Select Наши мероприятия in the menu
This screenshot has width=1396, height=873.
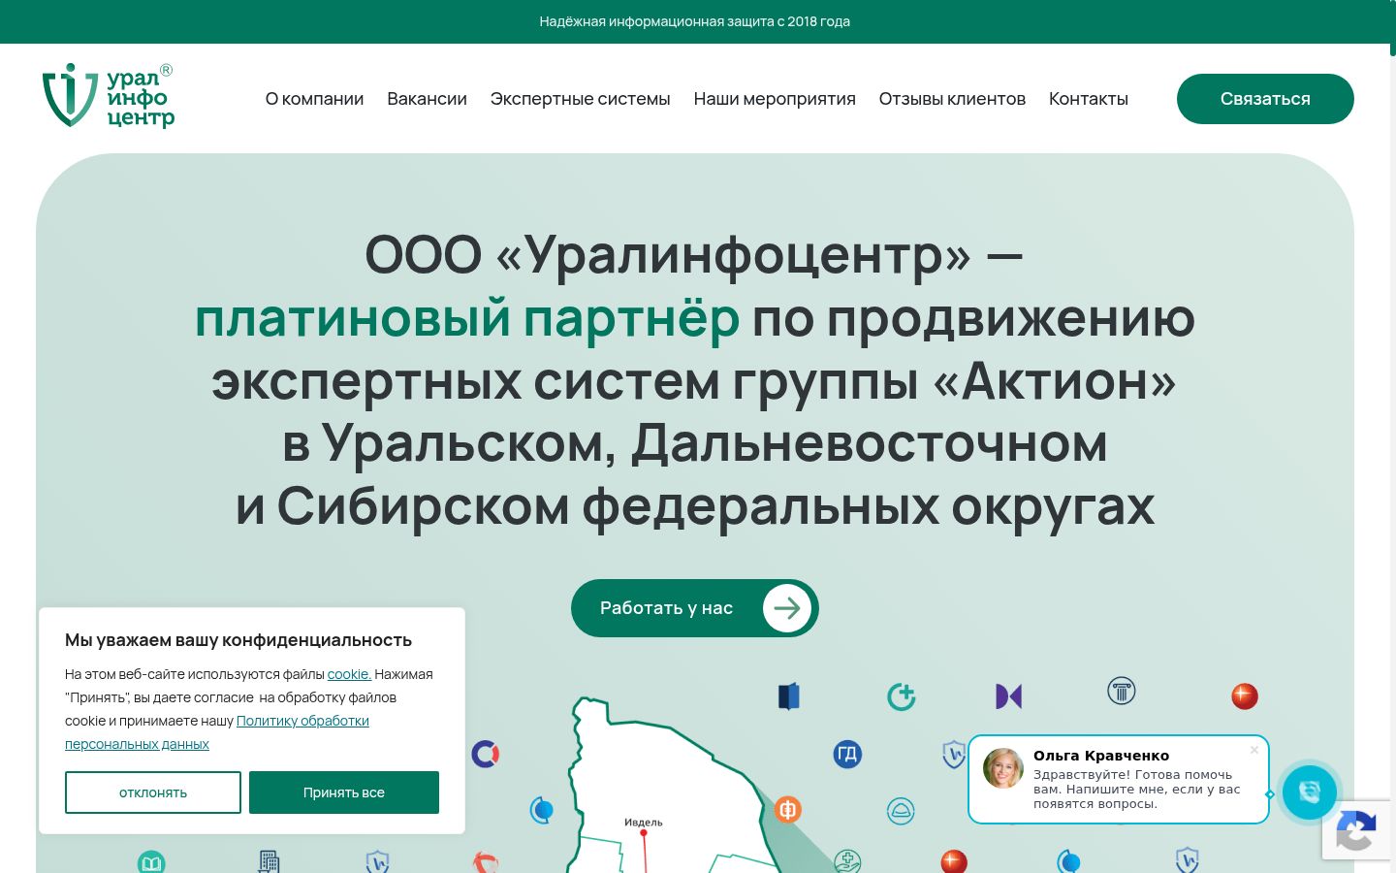[775, 99]
